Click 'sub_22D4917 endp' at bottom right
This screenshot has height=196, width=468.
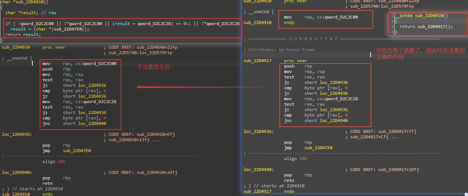[269, 191]
